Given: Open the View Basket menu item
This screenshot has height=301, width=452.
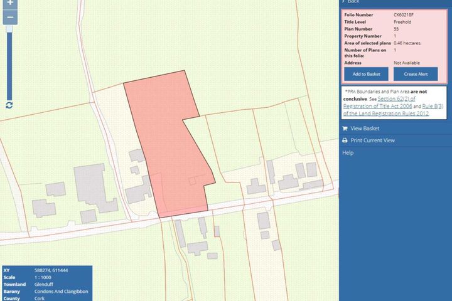Looking at the screenshot, I should [365, 129].
